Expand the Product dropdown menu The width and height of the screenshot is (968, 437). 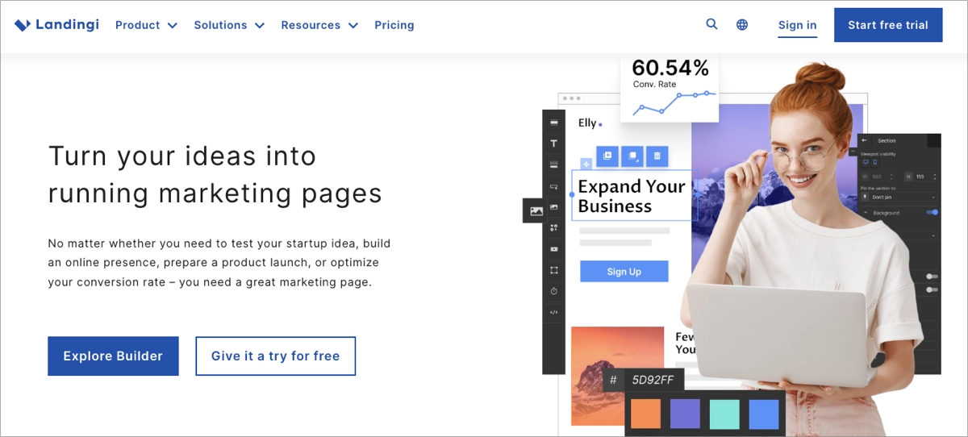(146, 25)
